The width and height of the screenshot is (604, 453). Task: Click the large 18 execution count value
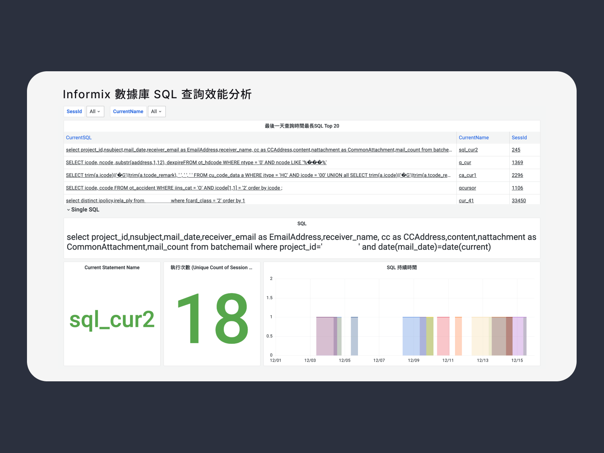[212, 319]
